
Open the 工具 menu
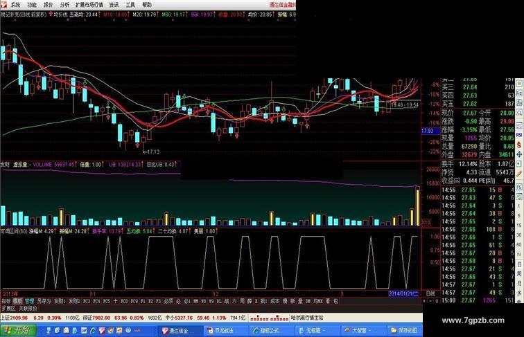coord(130,5)
